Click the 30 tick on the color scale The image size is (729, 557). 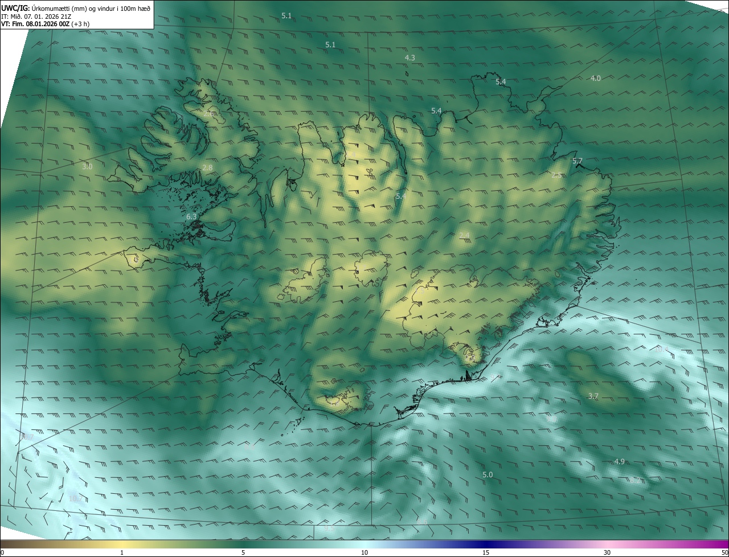pos(607,552)
